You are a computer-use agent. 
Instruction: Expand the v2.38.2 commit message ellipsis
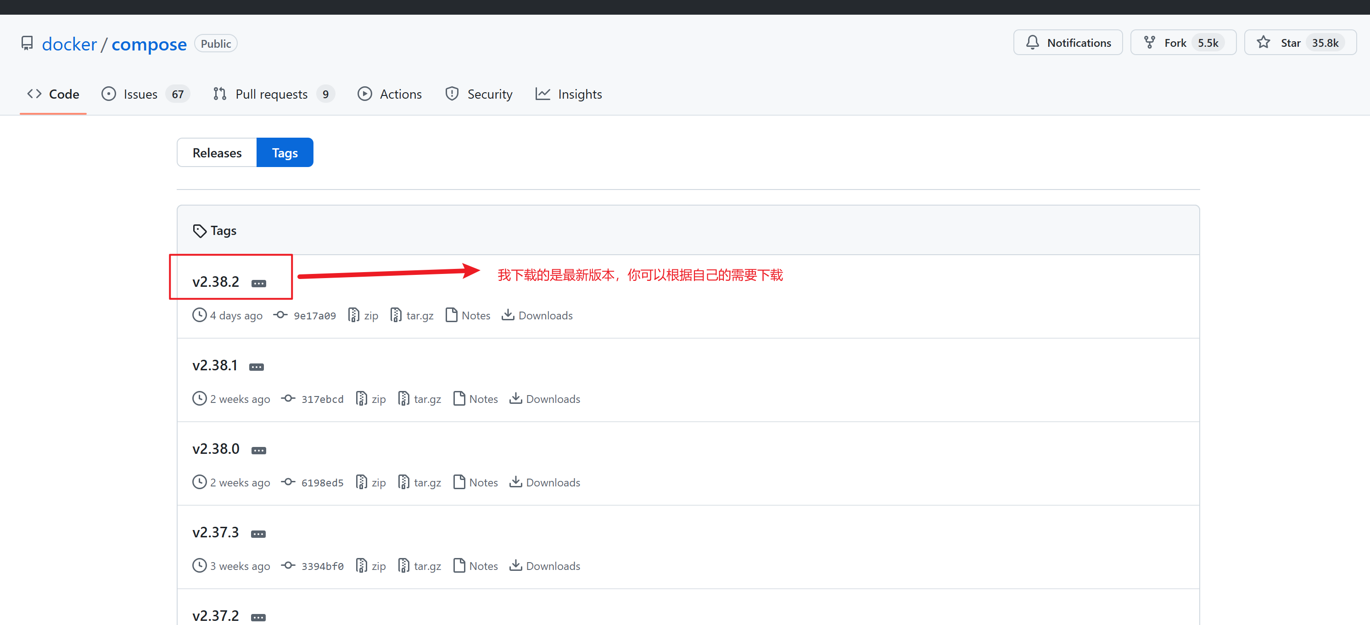coord(259,284)
